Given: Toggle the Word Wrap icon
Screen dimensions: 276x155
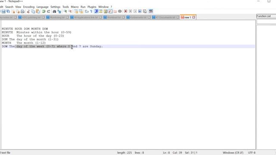Looking at the screenshot, I should tap(86, 12).
